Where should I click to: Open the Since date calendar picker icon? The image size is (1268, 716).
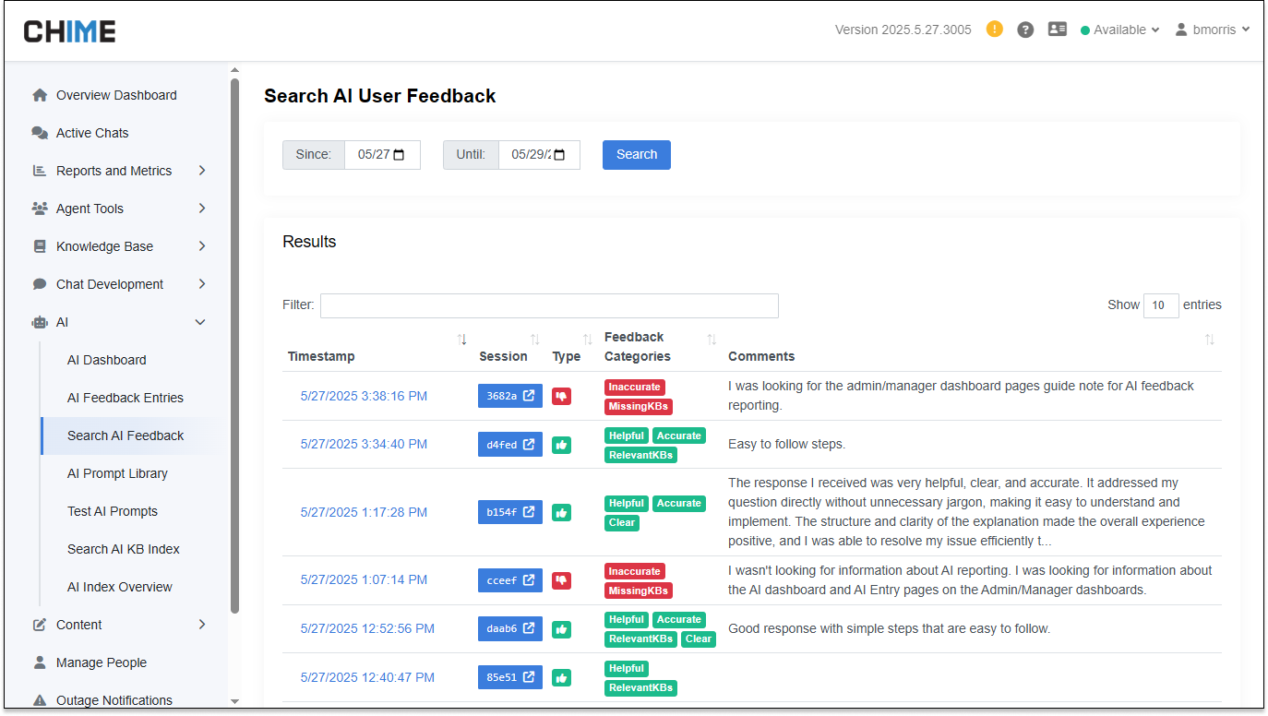coord(400,155)
